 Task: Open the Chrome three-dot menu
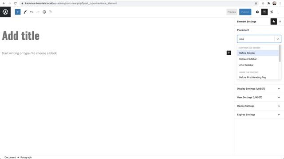(x=280, y=3)
